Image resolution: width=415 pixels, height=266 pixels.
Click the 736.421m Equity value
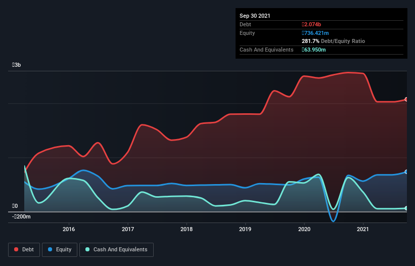(315, 33)
